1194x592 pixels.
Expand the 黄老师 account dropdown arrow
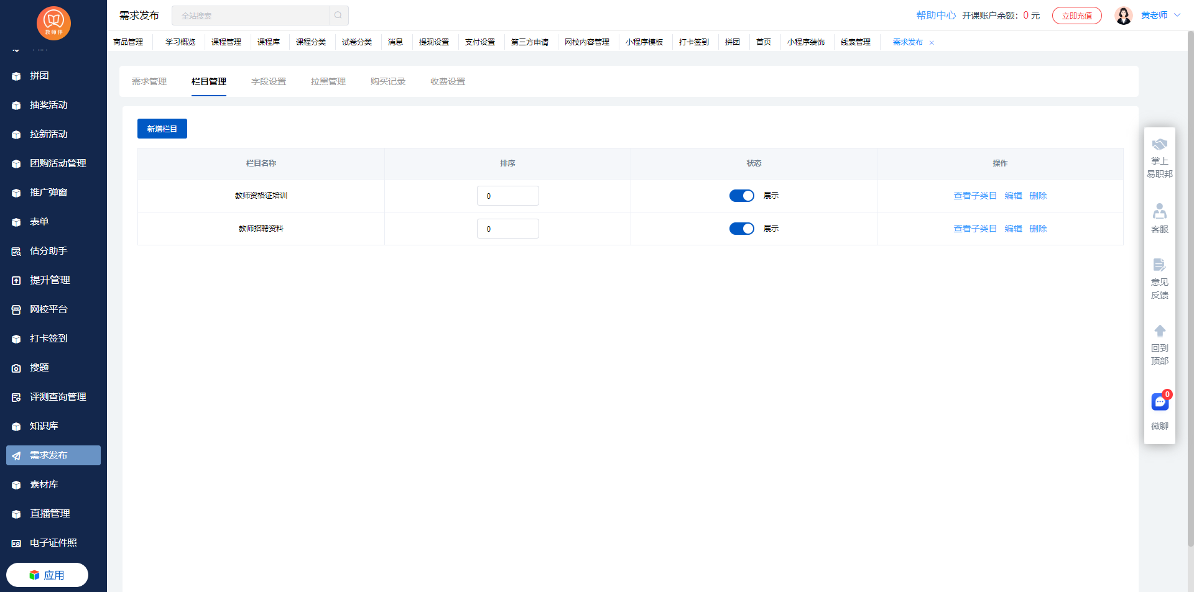click(1177, 16)
